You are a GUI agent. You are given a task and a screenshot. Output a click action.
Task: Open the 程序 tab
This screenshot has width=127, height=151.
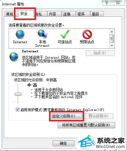81,14
